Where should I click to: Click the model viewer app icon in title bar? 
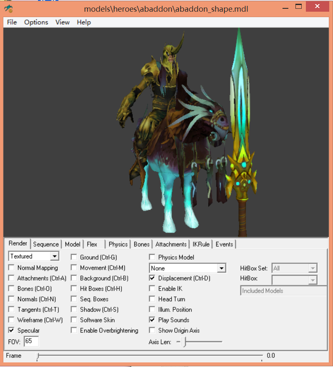tap(8, 9)
